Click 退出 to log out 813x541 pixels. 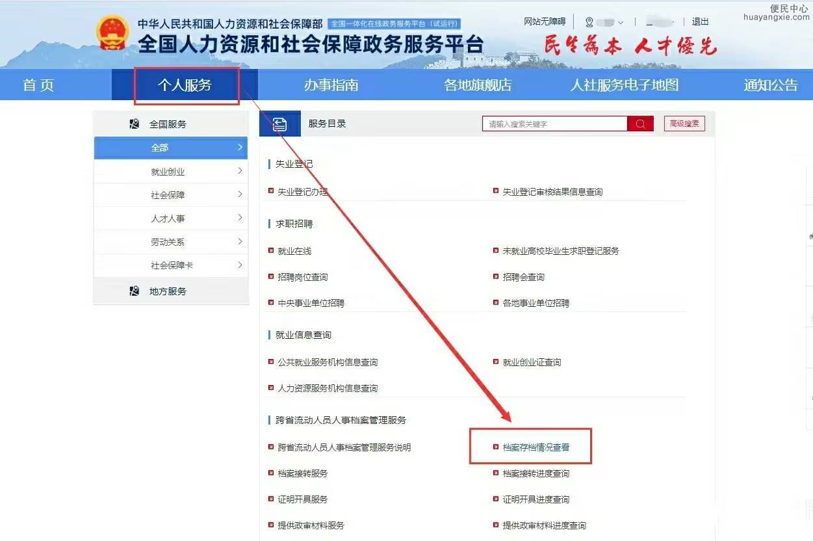pos(701,22)
